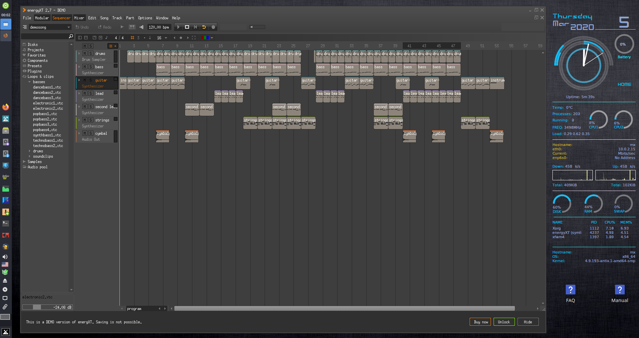This screenshot has height=338, width=639.
Task: Mute the lead track
Action: coord(85,93)
